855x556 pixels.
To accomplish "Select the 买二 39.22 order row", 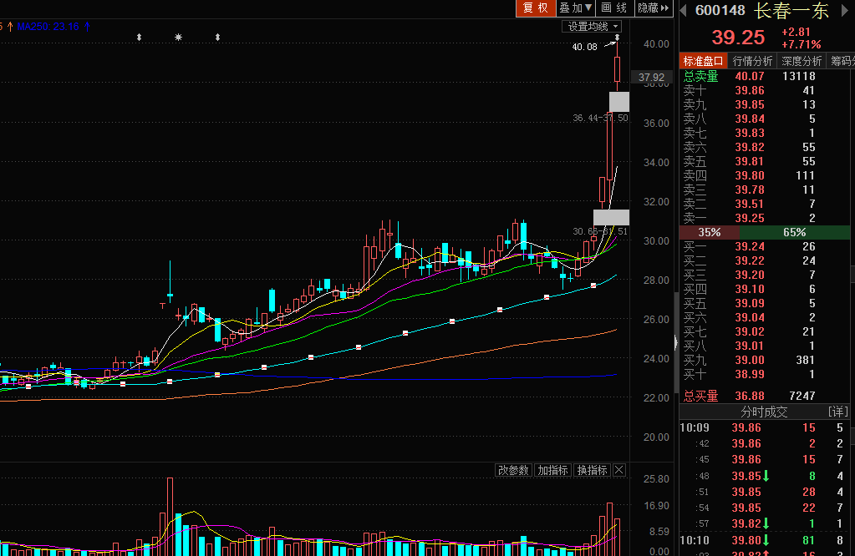I will point(765,260).
